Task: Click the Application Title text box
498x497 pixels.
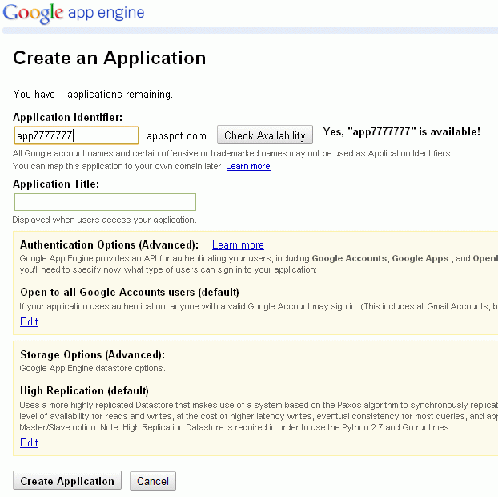Action: click(105, 202)
